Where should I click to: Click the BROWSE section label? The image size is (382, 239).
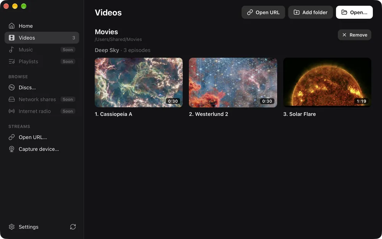click(18, 76)
